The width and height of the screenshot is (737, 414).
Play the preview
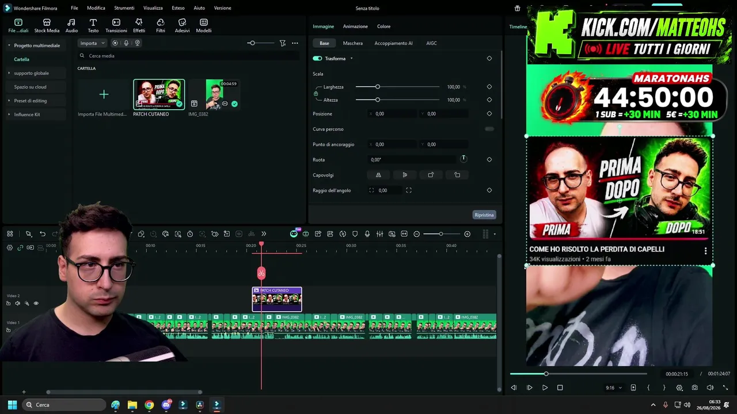(545, 388)
